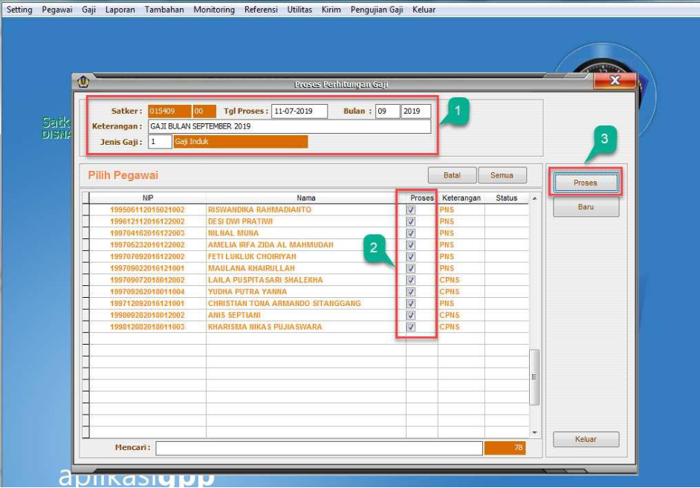The image size is (700, 488).
Task: Click into the Mencari search field
Action: [319, 448]
